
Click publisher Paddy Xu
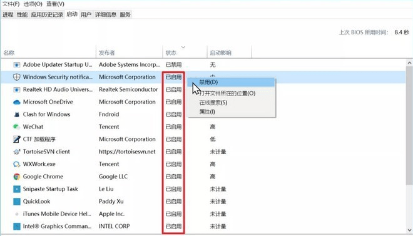[111, 202]
